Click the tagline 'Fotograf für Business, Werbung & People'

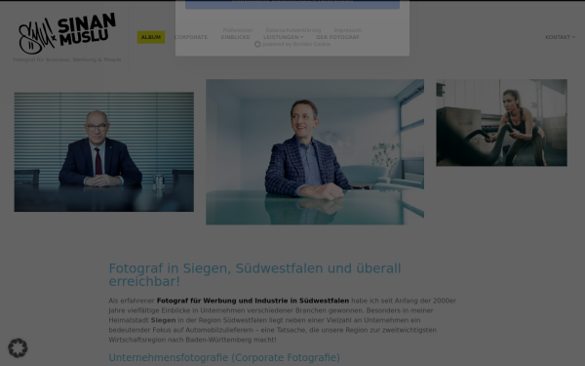pos(67,60)
